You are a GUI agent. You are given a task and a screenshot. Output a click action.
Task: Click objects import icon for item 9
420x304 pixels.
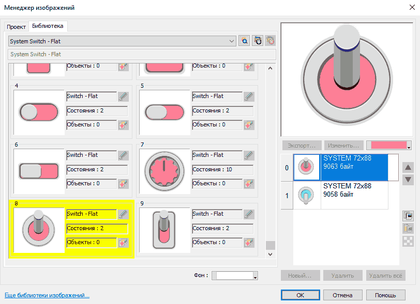click(x=249, y=243)
